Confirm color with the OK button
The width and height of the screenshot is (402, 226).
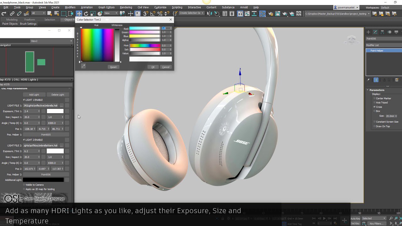click(153, 67)
